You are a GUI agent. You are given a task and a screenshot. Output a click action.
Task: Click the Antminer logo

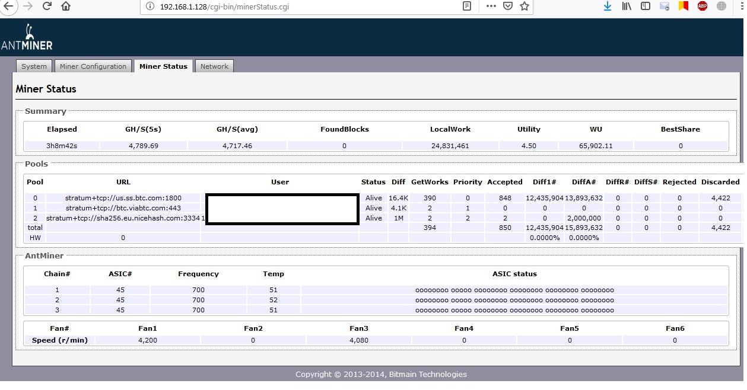point(27,37)
